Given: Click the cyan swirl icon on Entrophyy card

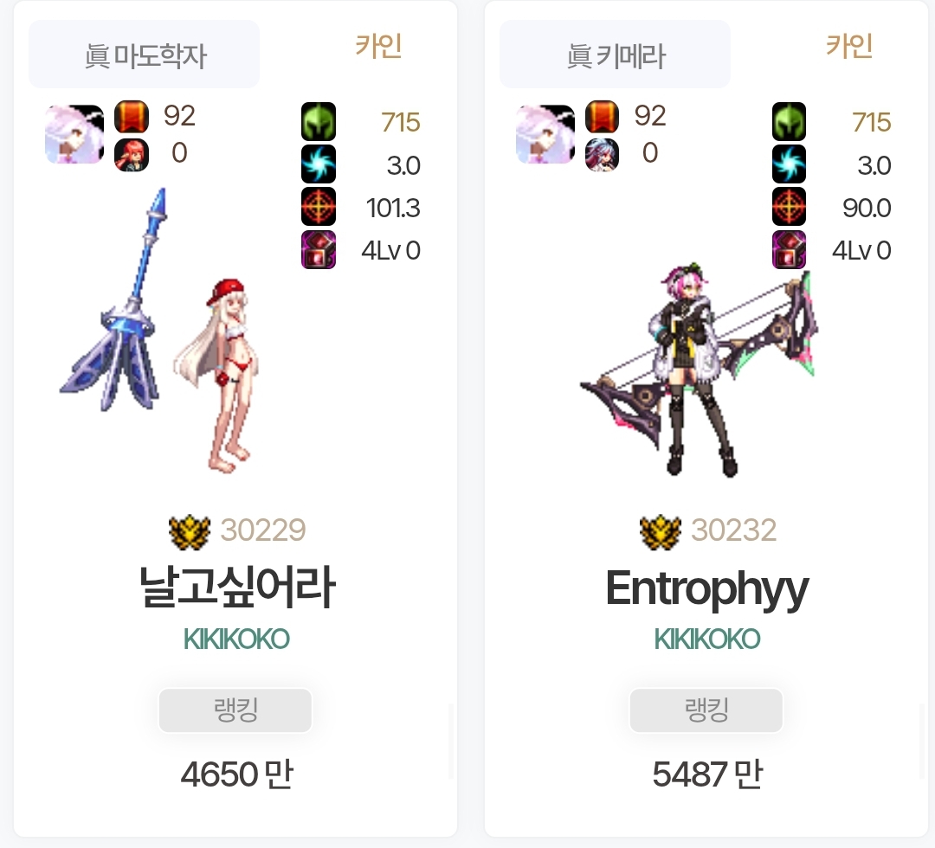Looking at the screenshot, I should (789, 164).
